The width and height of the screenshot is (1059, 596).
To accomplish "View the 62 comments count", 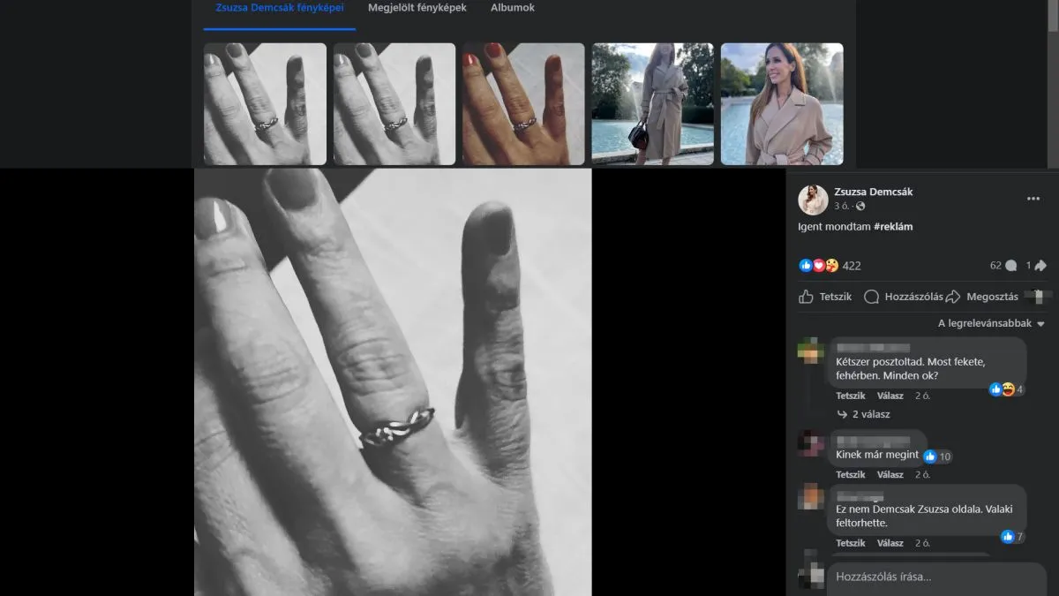I will tap(1003, 265).
